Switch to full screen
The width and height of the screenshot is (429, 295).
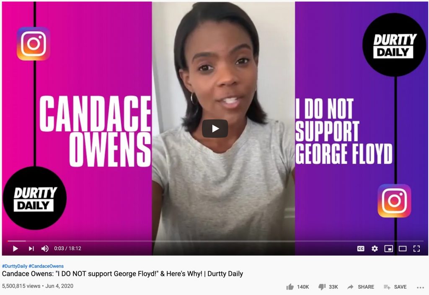[416, 249]
